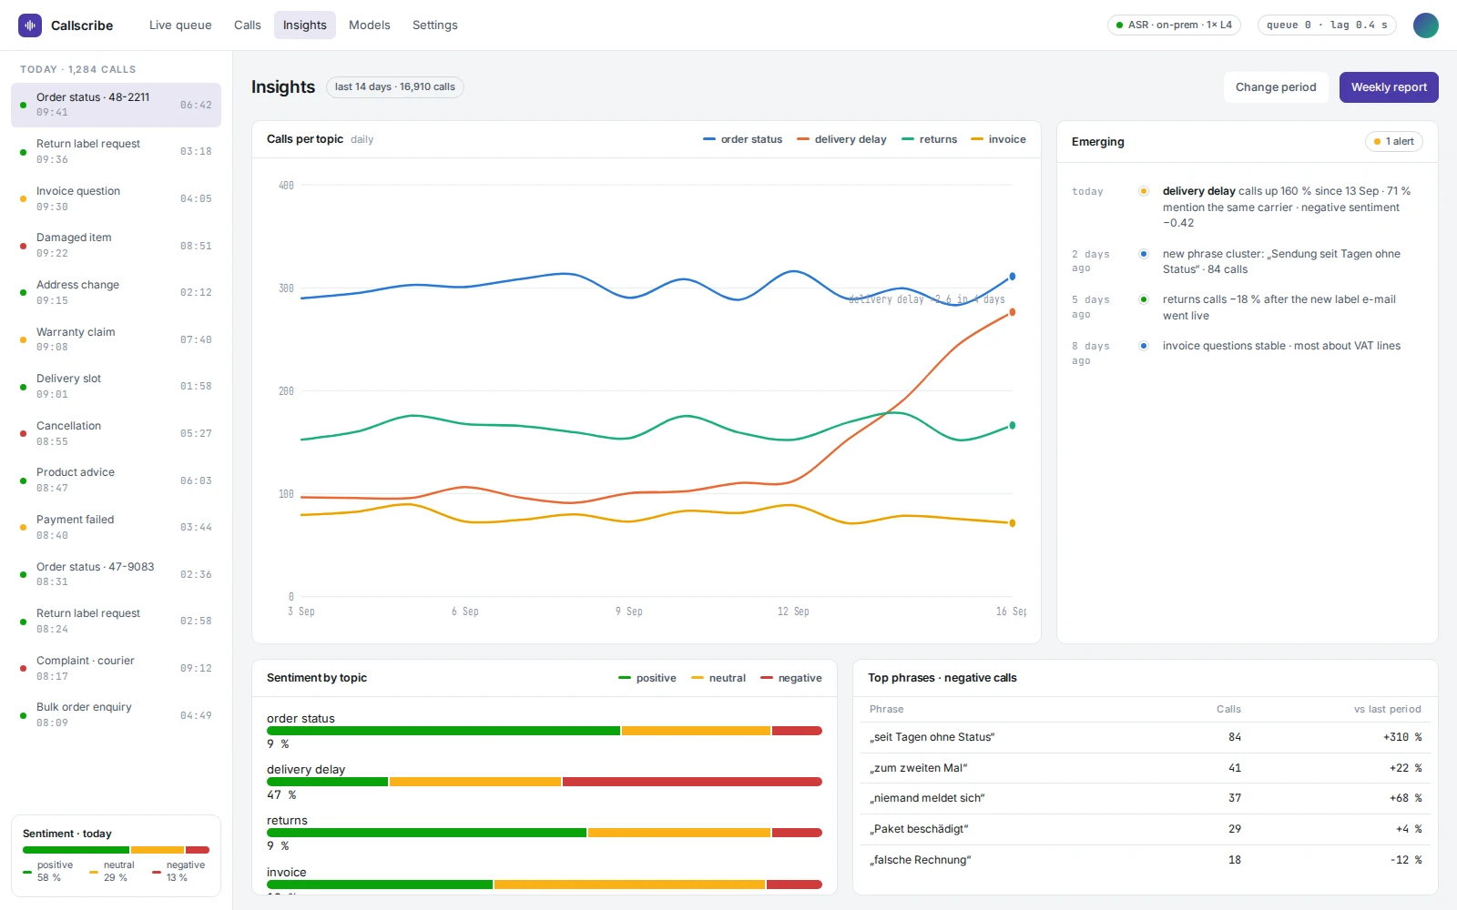
Task: Select the Cancellation call
Action: 116,433
